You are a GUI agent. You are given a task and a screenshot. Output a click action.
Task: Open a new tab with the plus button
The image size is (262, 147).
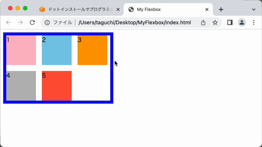click(x=221, y=9)
